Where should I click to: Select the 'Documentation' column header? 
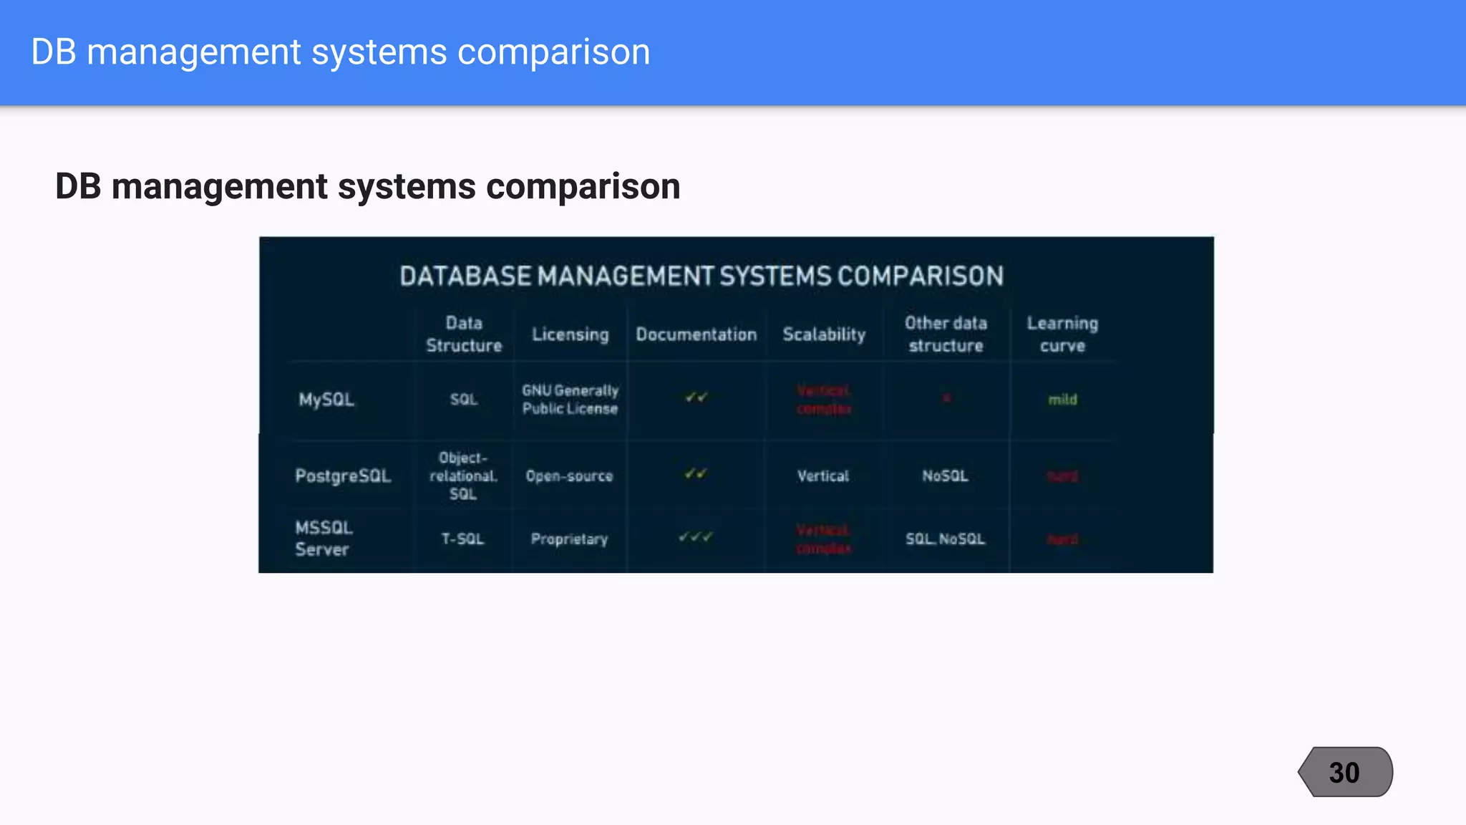[x=696, y=334]
